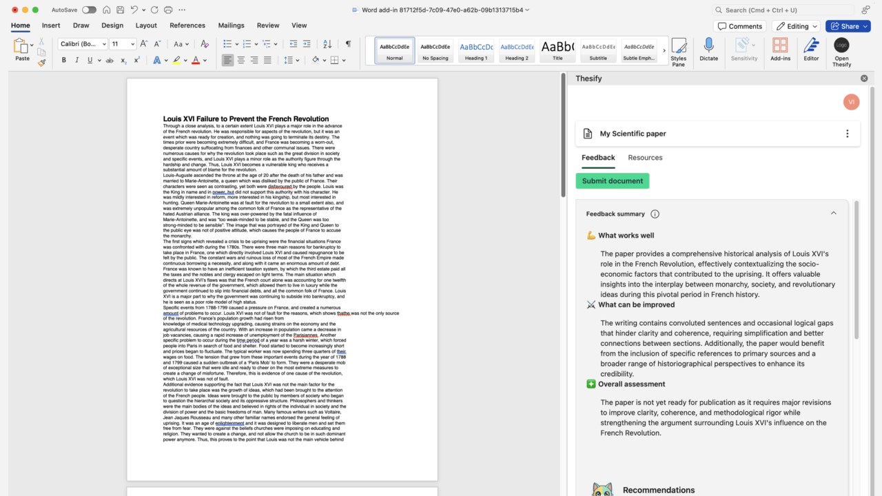This screenshot has width=882, height=496.
Task: Open the Editing mode dropdown
Action: [x=797, y=26]
